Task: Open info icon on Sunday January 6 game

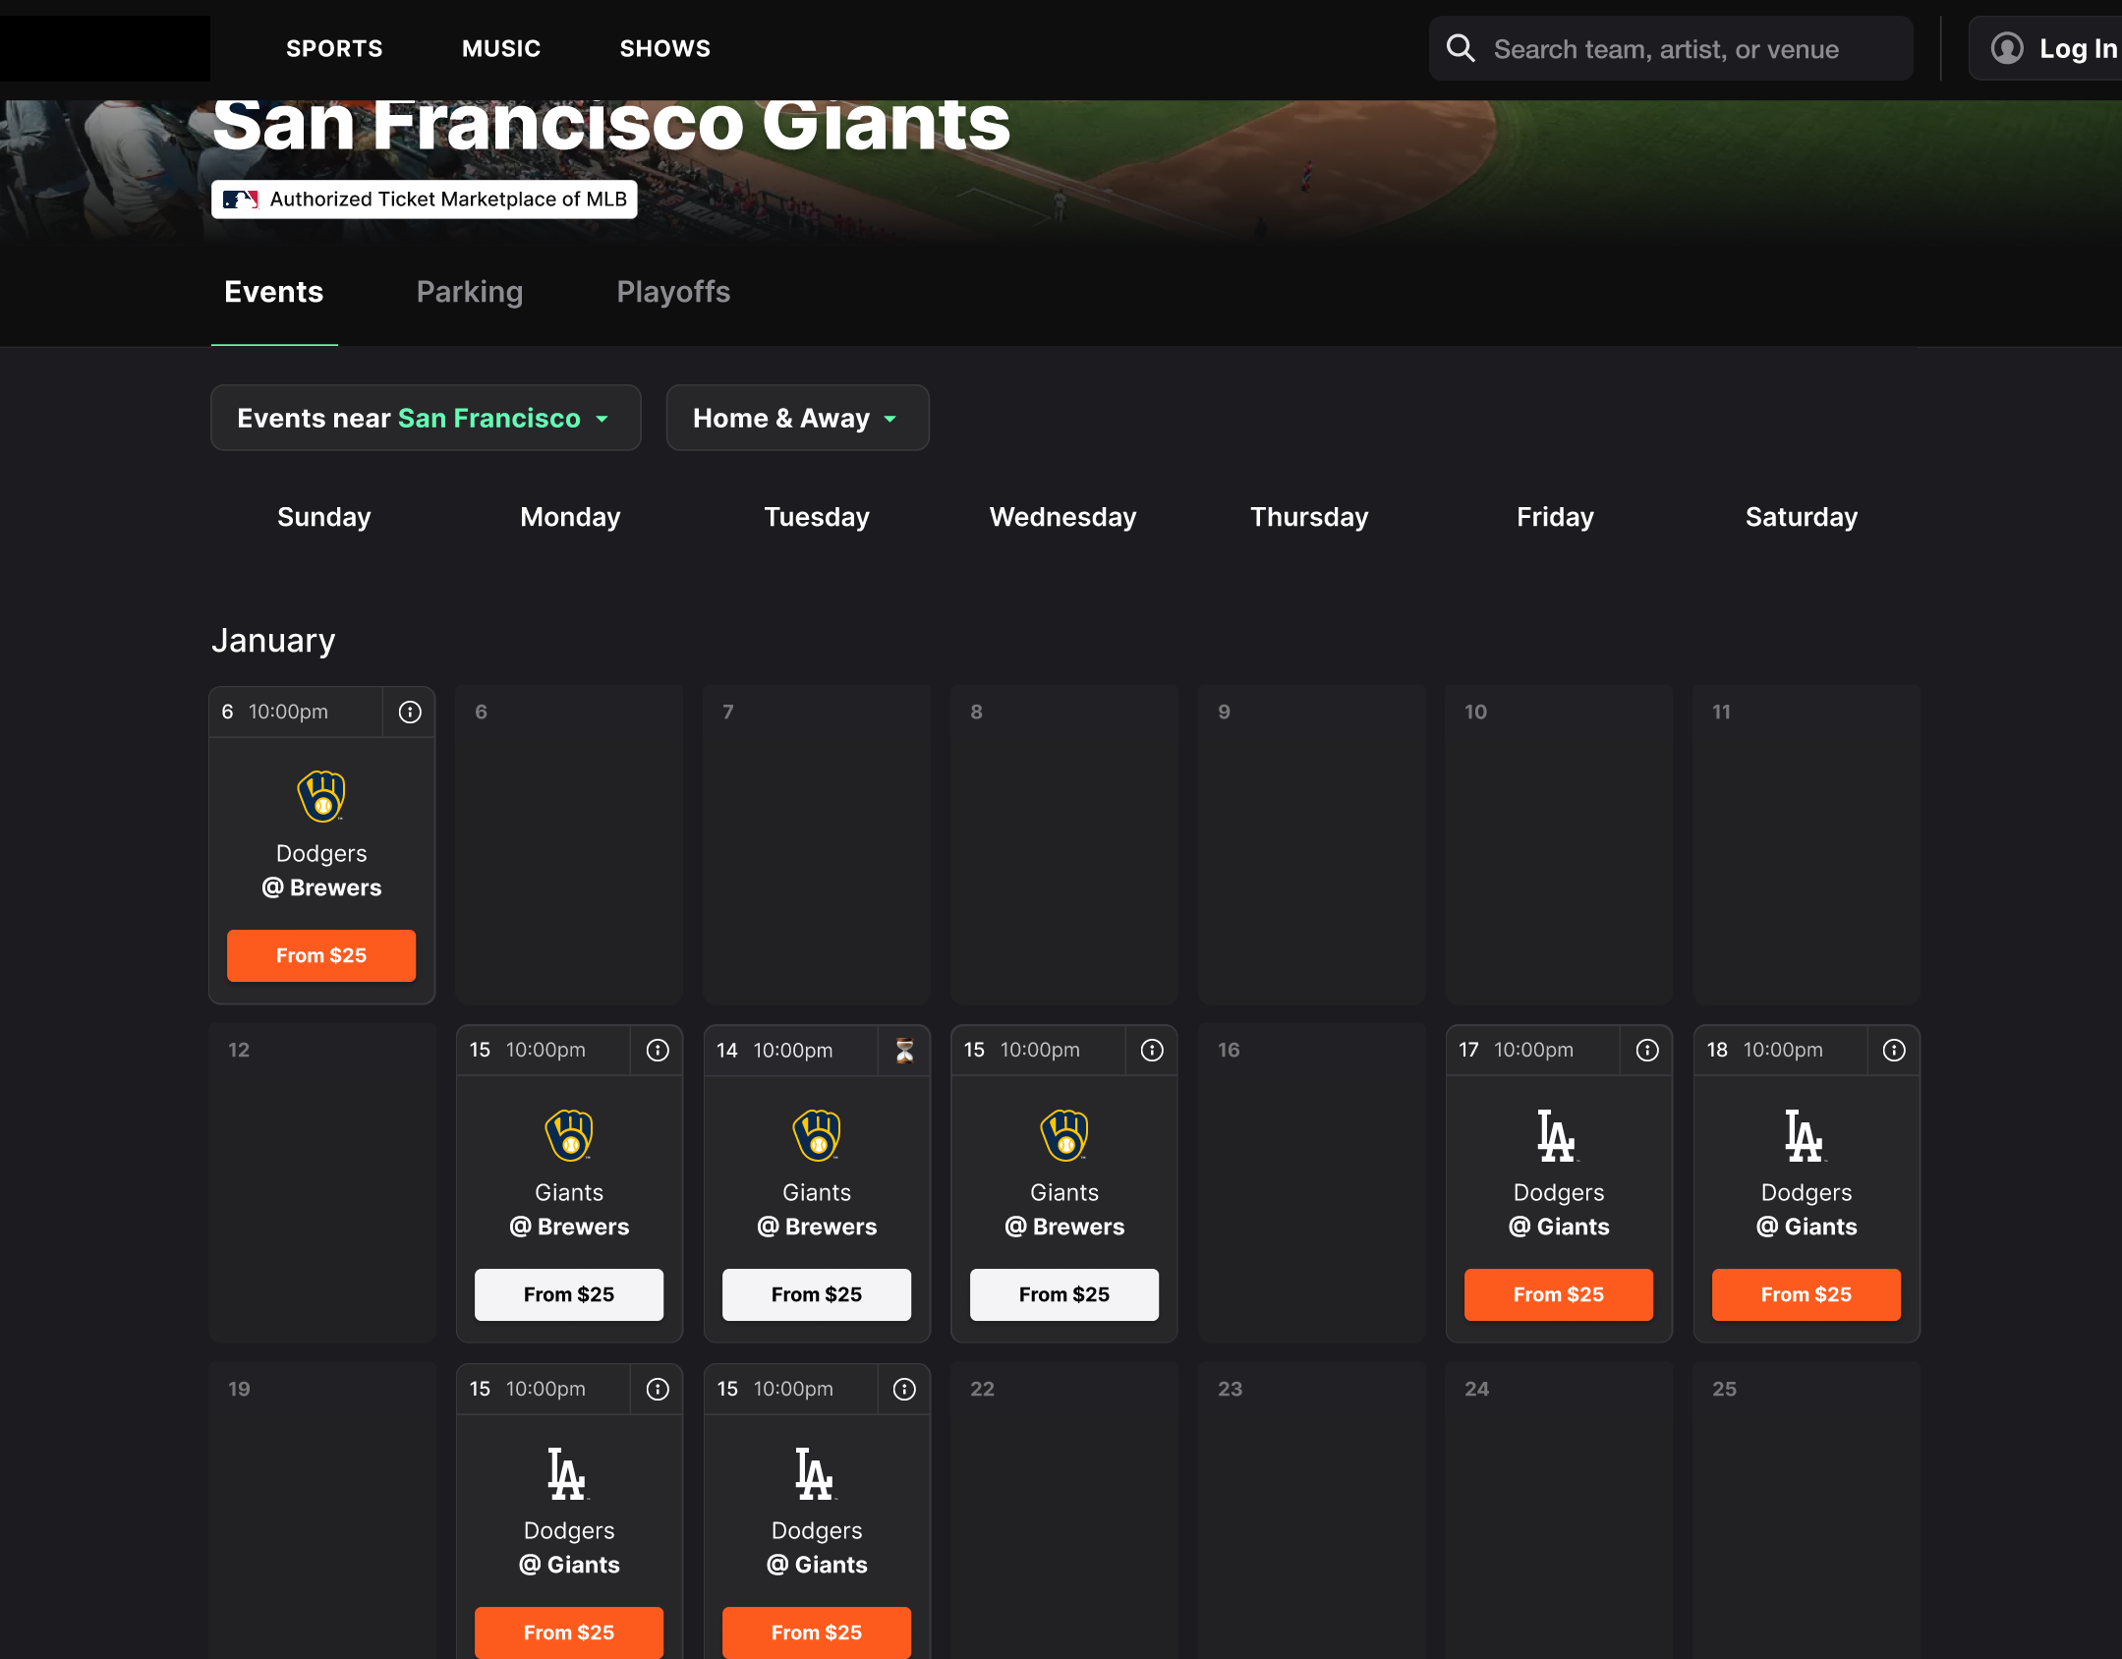Action: click(410, 712)
